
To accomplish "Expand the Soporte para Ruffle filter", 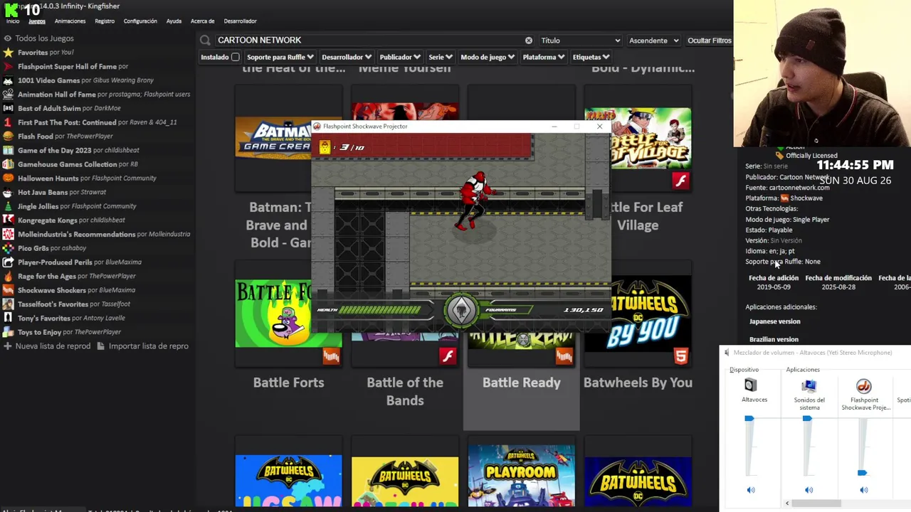I will 280,57.
